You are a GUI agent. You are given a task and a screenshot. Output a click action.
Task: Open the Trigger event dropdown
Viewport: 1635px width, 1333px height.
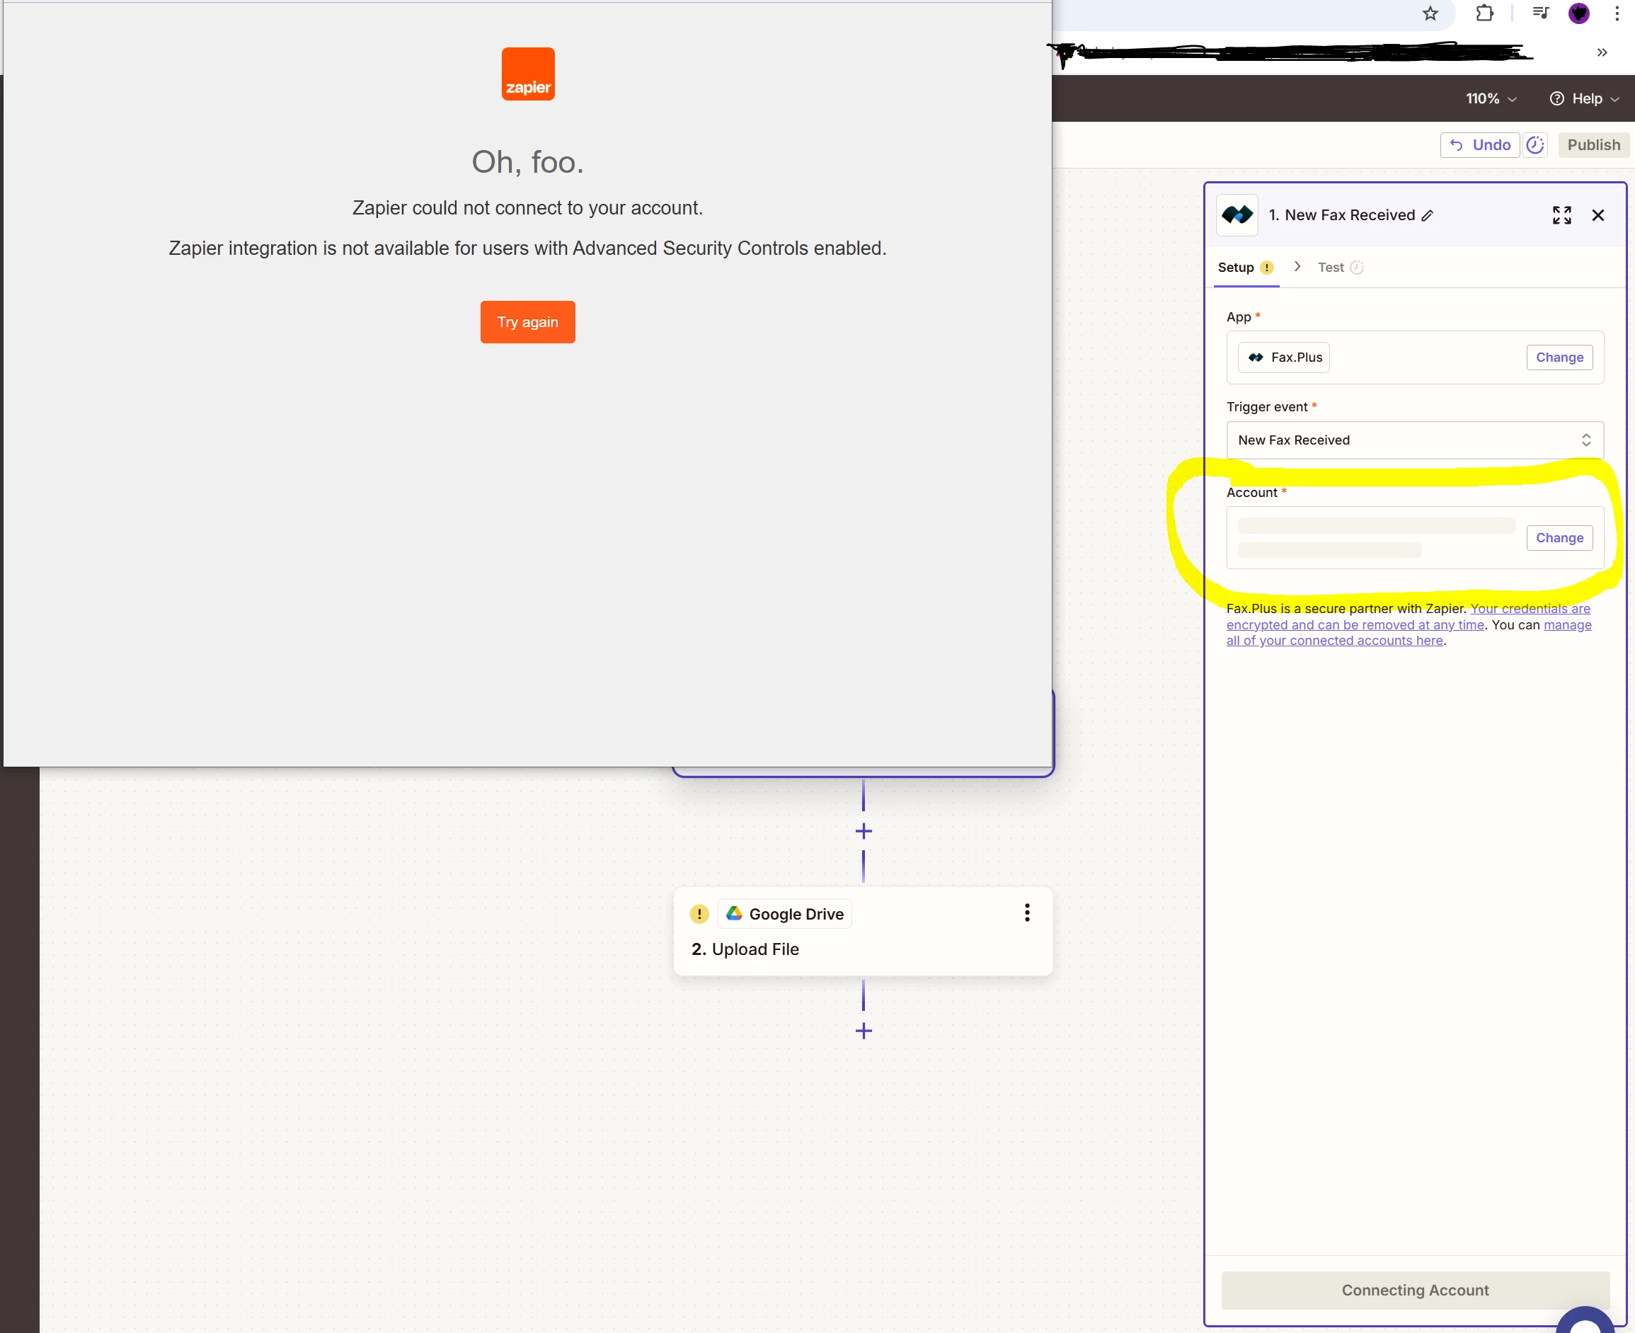tap(1414, 440)
